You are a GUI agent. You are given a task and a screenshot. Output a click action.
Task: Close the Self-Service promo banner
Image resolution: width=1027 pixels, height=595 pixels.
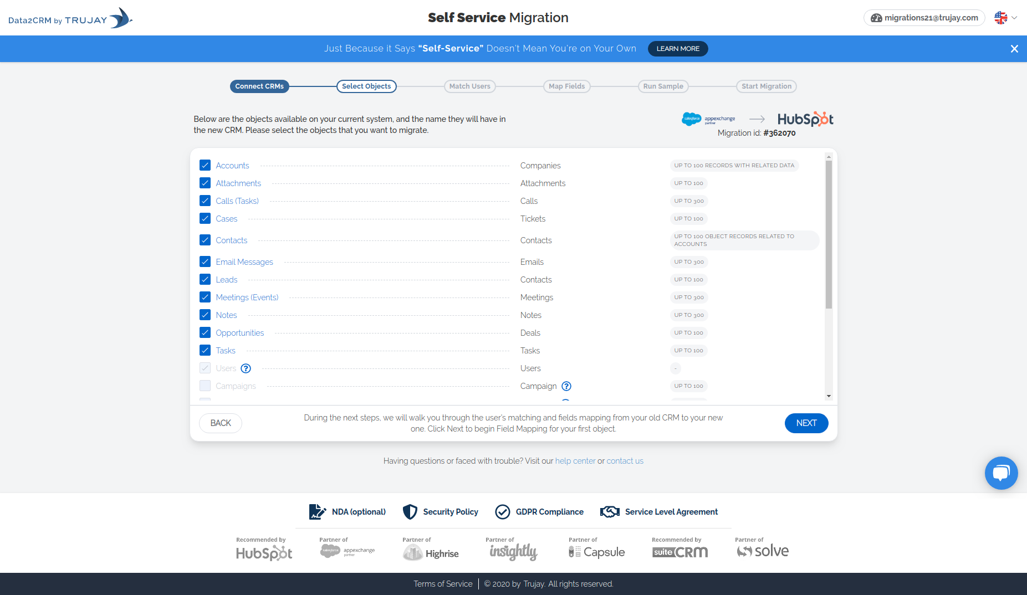[x=1014, y=49]
